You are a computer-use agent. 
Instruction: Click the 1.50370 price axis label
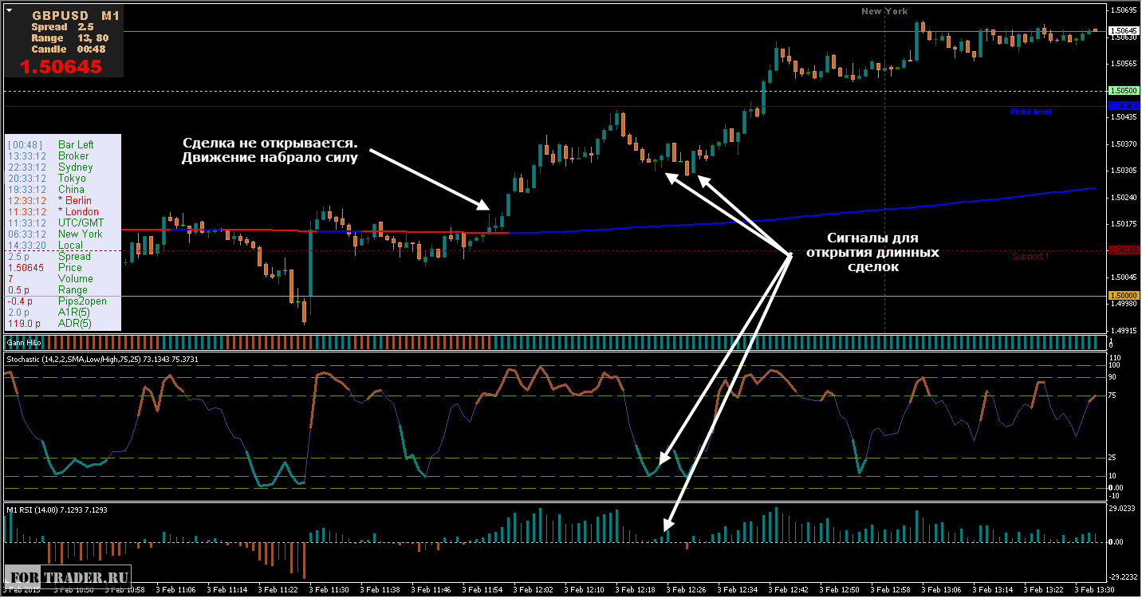click(x=1123, y=144)
